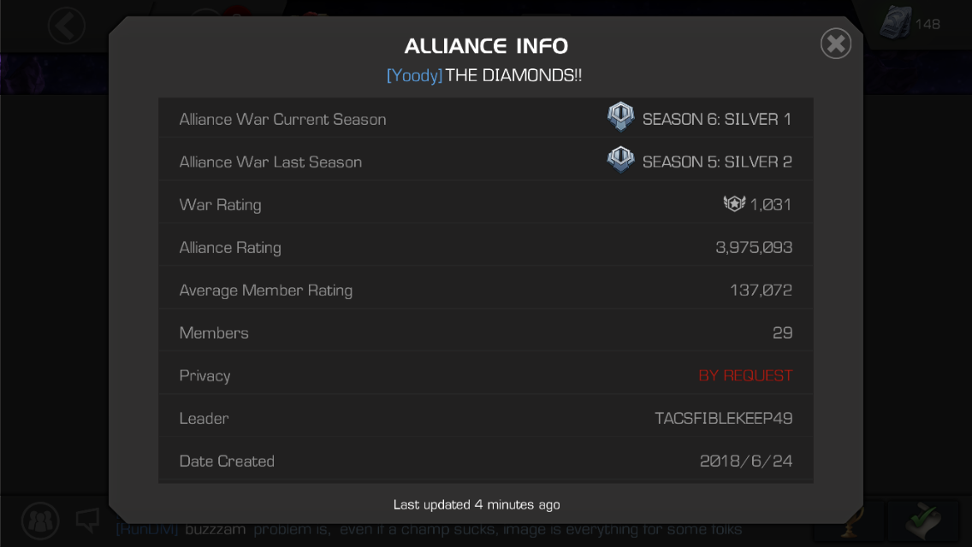Tap the back arrow icon
Viewport: 972px width, 547px height.
point(67,26)
